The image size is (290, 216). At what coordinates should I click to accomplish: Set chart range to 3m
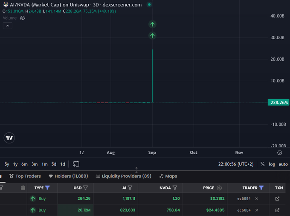tap(35, 164)
